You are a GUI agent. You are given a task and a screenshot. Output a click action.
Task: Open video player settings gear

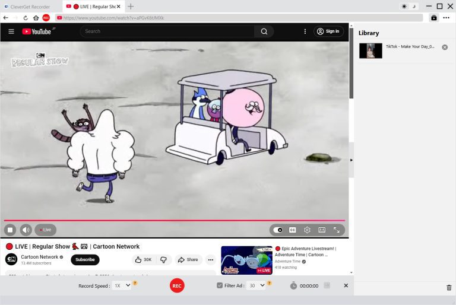point(307,230)
